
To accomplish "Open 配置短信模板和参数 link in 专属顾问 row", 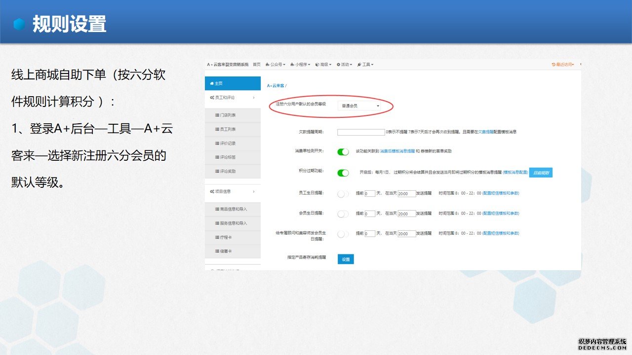I will (x=501, y=233).
